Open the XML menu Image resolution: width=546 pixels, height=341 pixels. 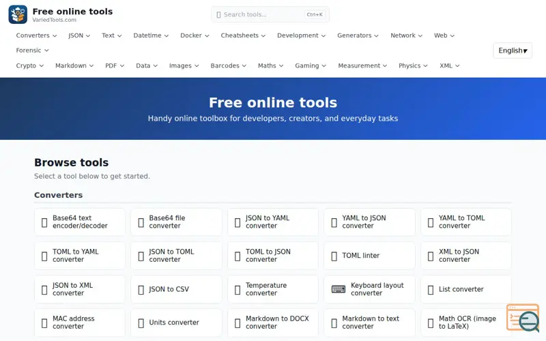(x=449, y=65)
